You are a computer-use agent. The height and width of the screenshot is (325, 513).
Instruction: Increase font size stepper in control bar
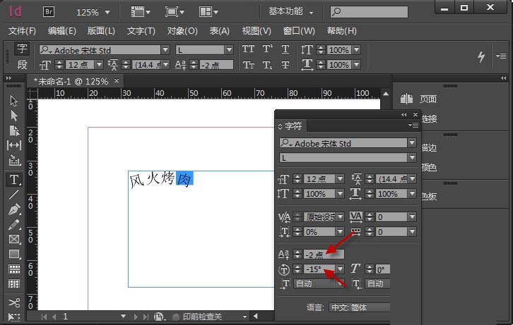(x=59, y=62)
